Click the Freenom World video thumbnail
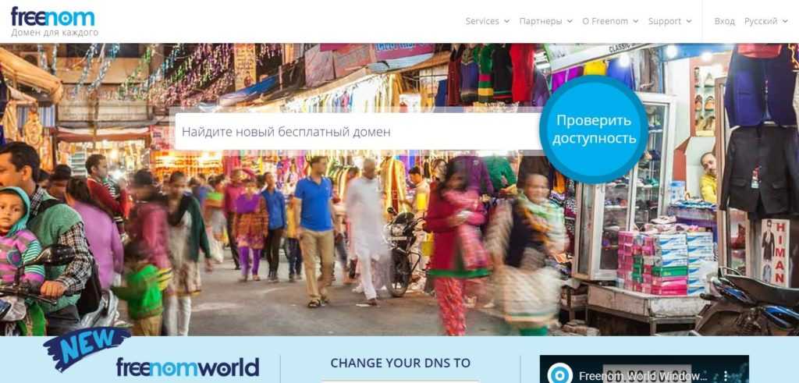 [x=644, y=369]
